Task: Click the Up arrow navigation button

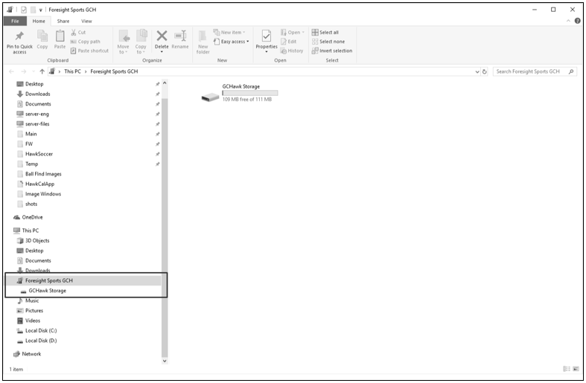Action: 41,71
